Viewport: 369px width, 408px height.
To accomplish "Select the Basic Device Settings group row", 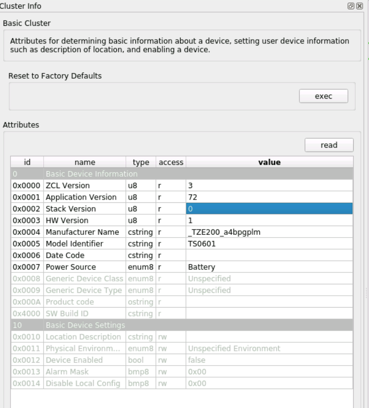I will (182, 325).
